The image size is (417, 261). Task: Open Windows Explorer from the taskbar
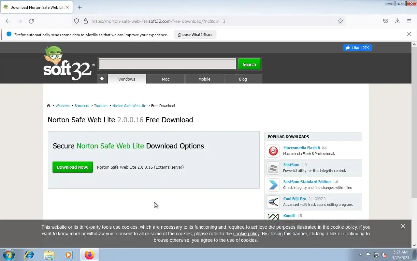coord(49,254)
